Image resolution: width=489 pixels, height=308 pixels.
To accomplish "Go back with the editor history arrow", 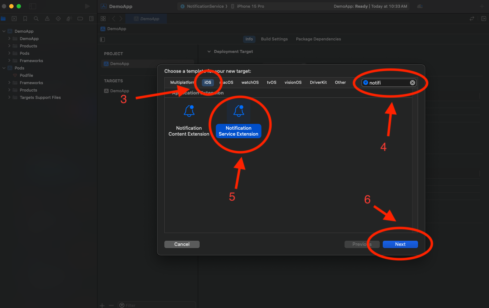I will [x=114, y=19].
